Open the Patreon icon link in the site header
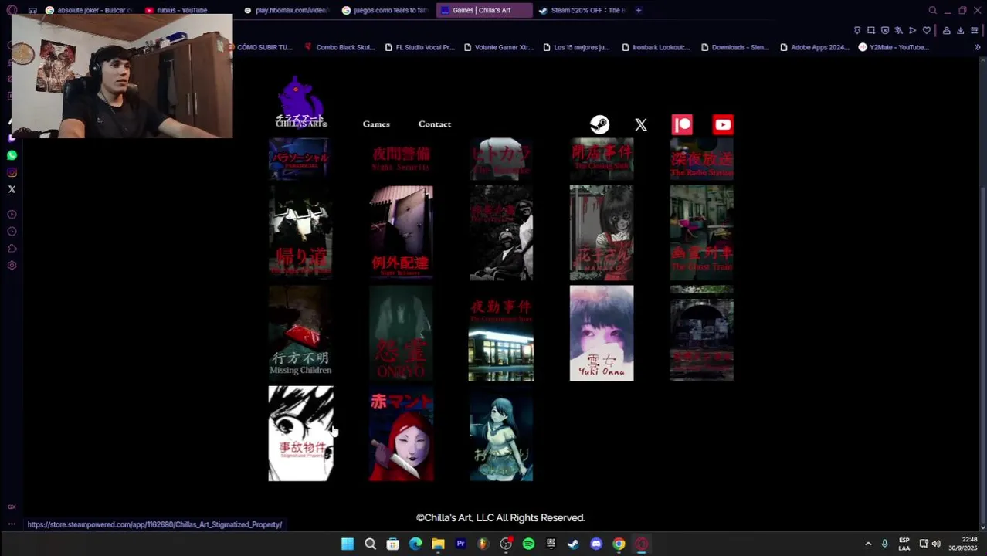Viewport: 987px width, 556px height. pos(682,124)
